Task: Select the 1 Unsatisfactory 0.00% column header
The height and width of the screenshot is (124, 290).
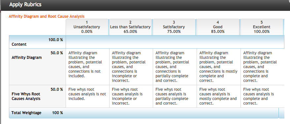Action: pyautogui.click(x=87, y=27)
